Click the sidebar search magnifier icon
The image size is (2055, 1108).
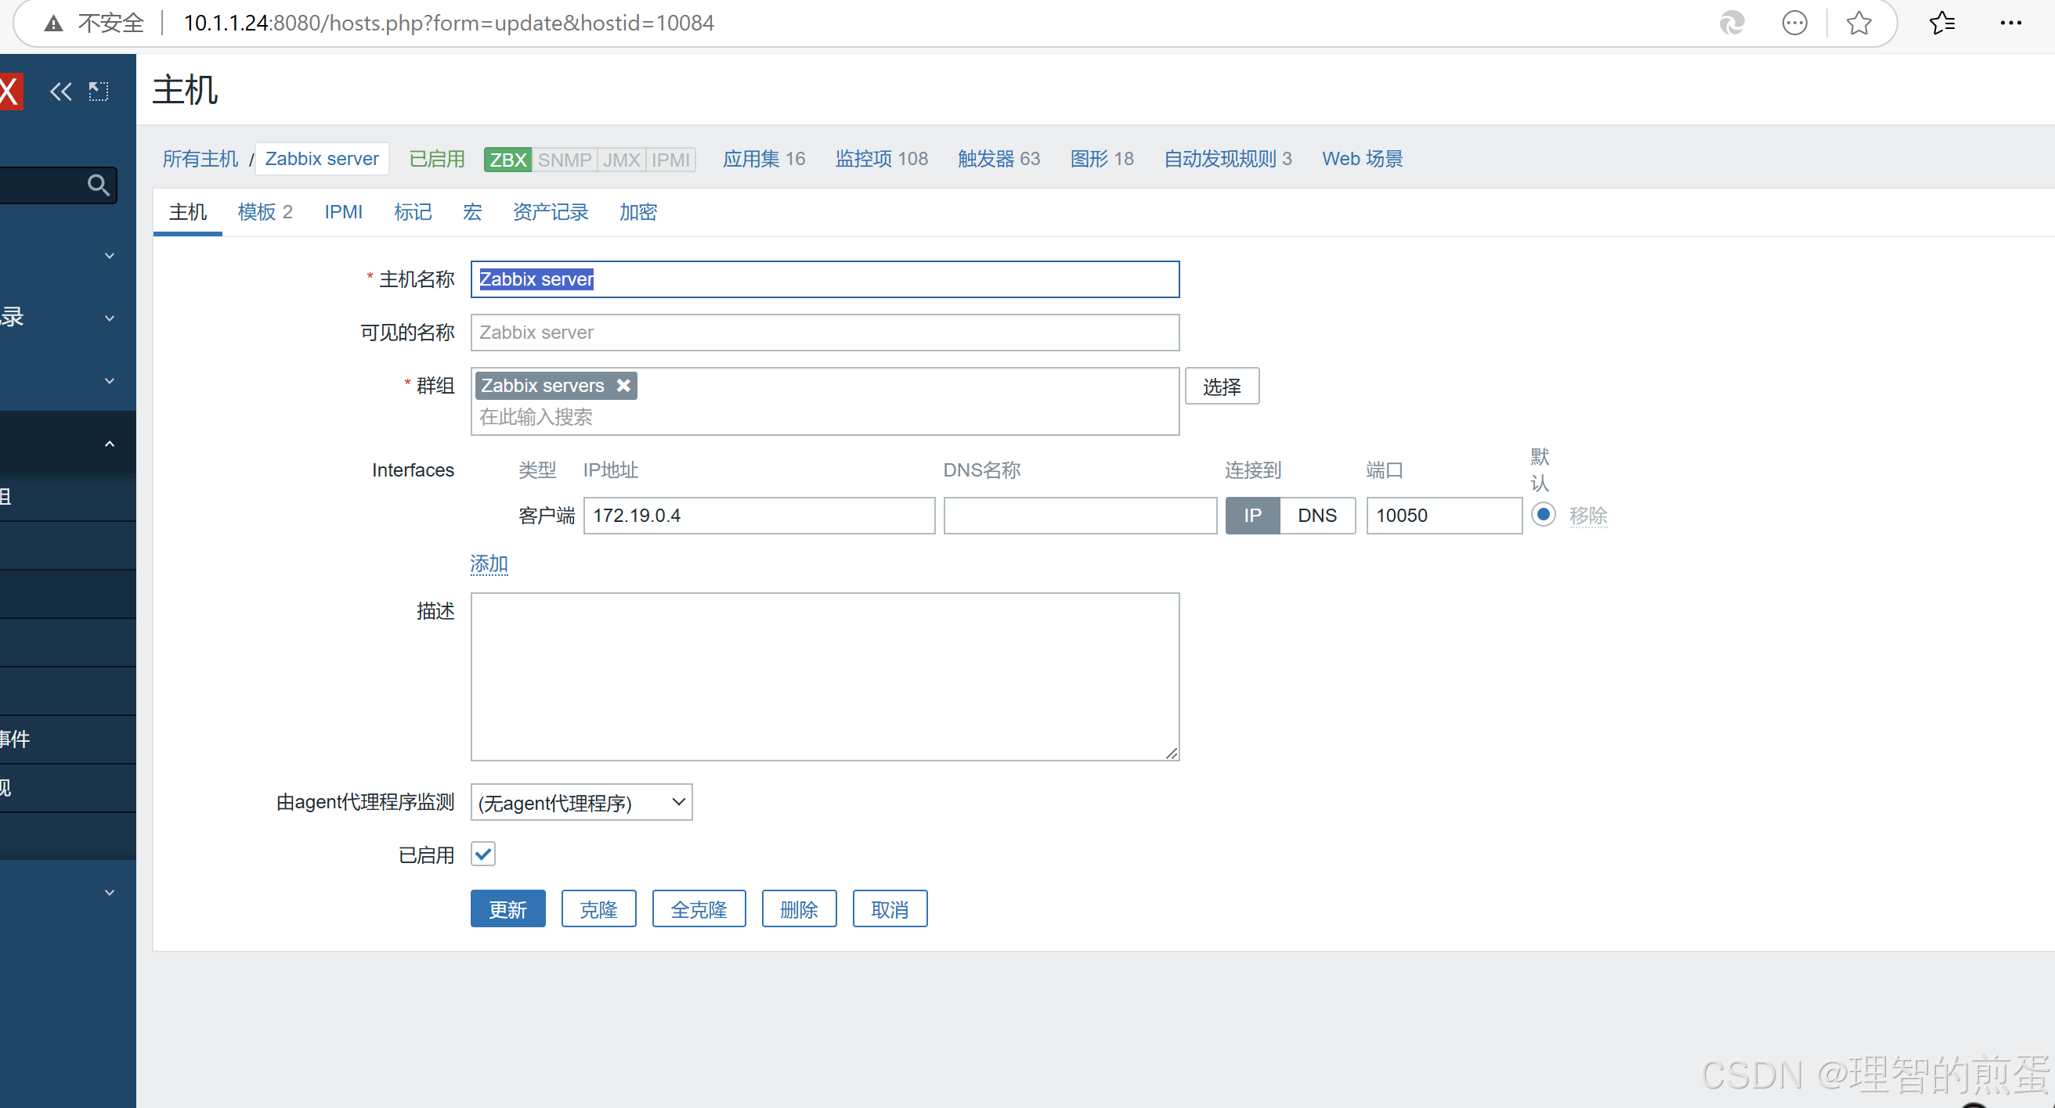[97, 185]
